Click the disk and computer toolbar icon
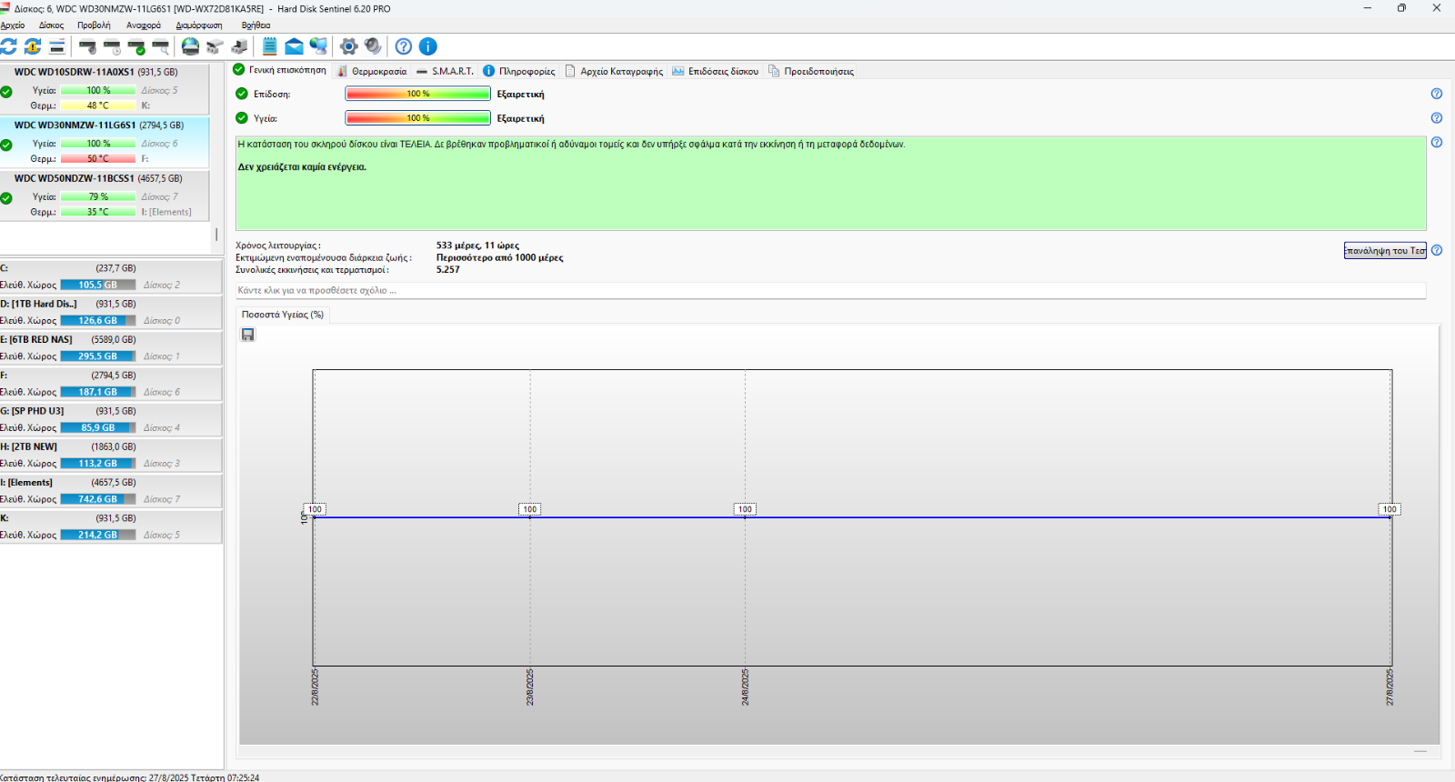Image resolution: width=1455 pixels, height=782 pixels. pyautogui.click(x=240, y=46)
